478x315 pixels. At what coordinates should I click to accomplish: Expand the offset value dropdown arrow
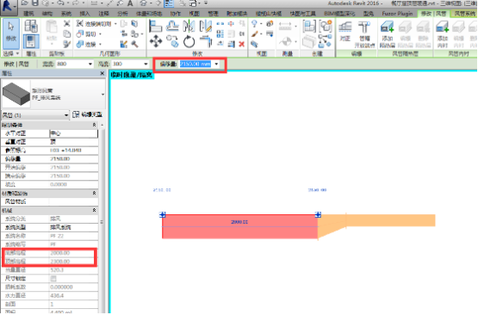(216, 64)
